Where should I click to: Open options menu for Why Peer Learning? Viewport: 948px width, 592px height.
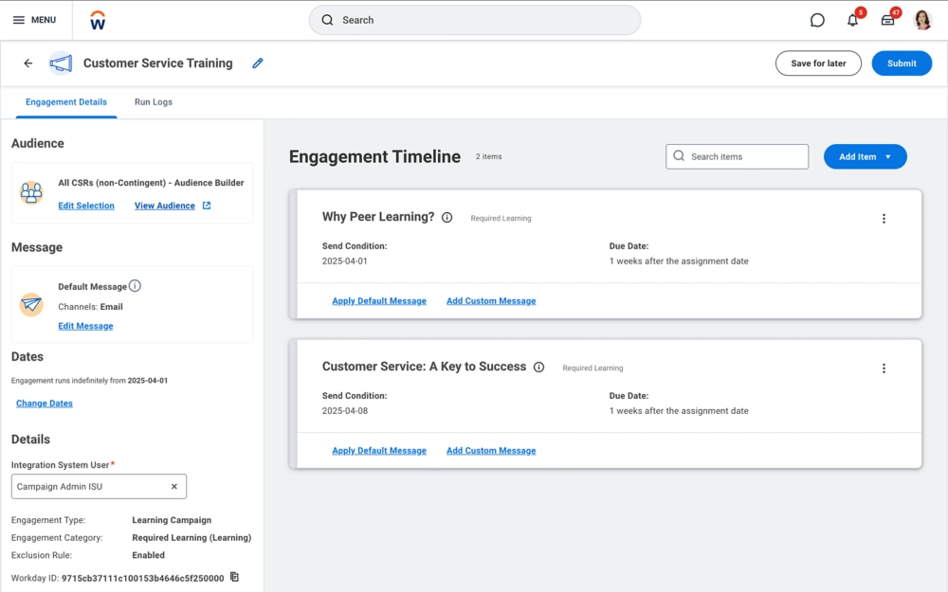coord(884,219)
